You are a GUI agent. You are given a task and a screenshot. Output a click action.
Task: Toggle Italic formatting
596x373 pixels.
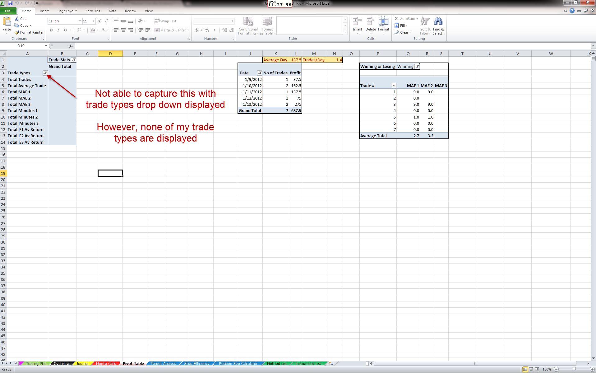(x=58, y=30)
